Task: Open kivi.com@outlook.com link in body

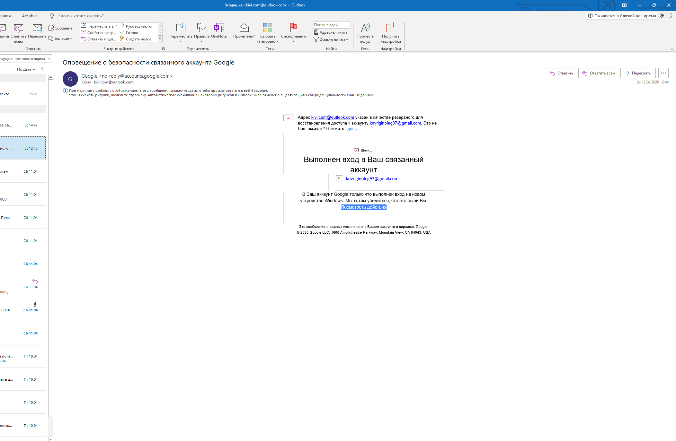Action: [x=333, y=117]
